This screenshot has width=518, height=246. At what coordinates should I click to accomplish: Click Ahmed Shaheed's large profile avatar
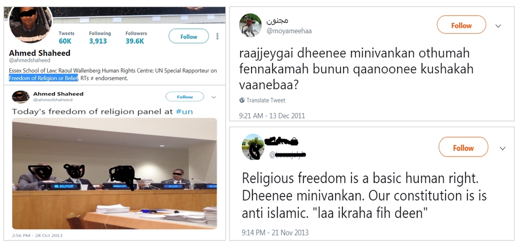coord(31,24)
